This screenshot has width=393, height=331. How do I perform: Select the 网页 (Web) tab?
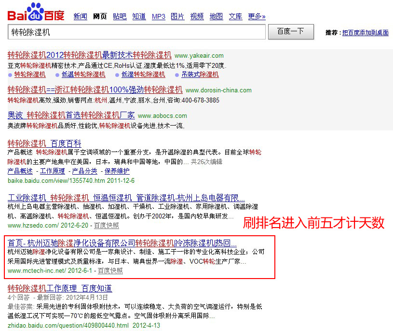coord(100,16)
